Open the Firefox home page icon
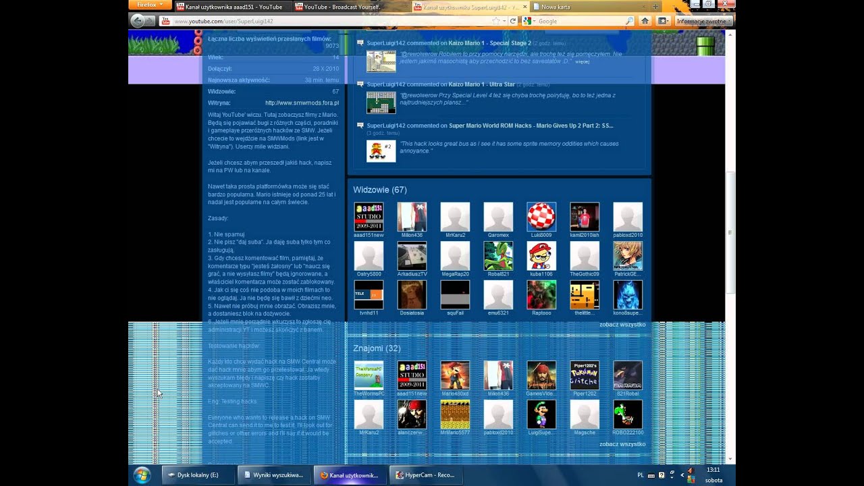Image resolution: width=864 pixels, height=486 pixels. click(645, 21)
